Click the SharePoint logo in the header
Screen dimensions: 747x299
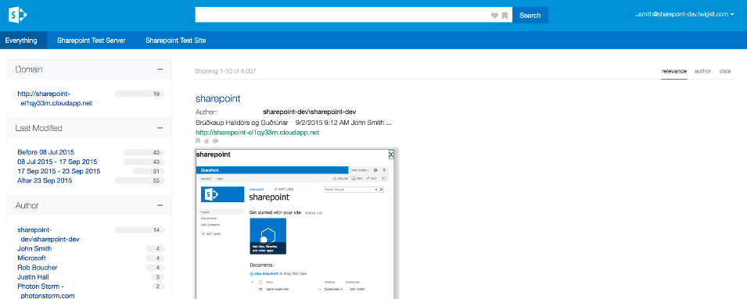17,15
